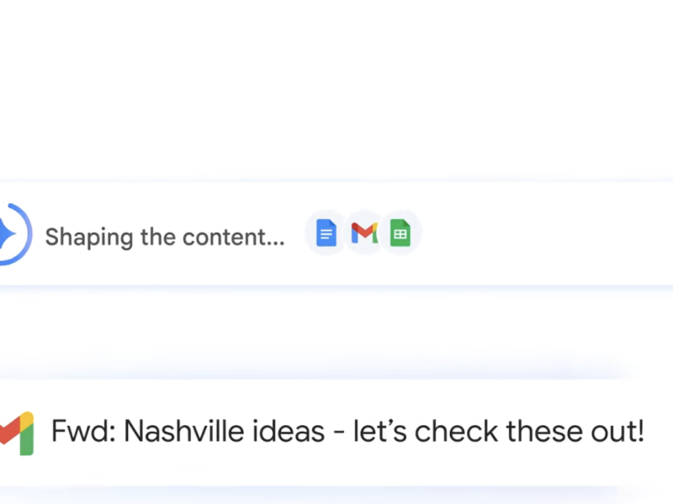Image resolution: width=673 pixels, height=504 pixels.
Task: Click the blank area above the status bar
Action: tap(336, 92)
